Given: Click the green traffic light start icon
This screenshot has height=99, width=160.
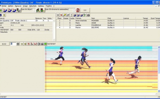Looking at the screenshot, I should pos(42,10).
